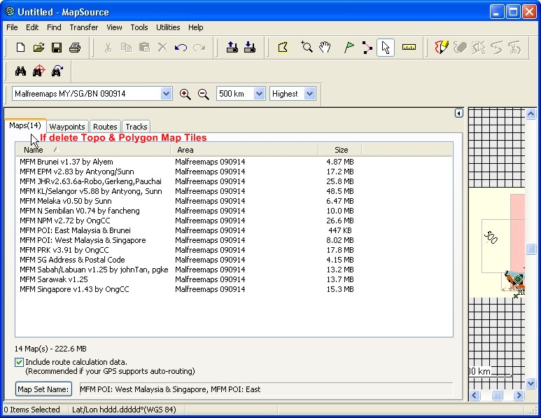
Task: Sort list by Size column header
Action: pos(340,150)
